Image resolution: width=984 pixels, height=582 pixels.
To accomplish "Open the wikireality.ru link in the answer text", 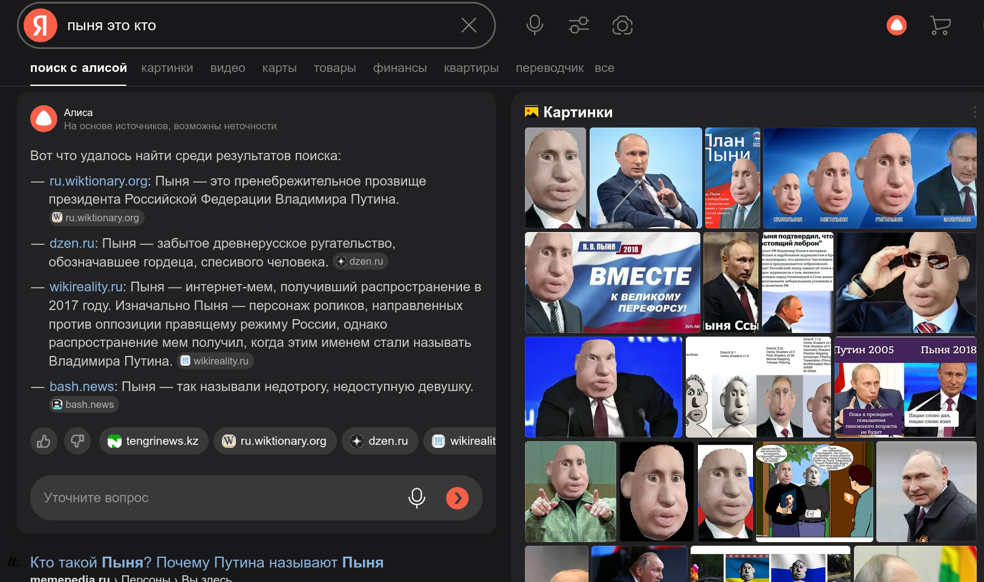I will pos(86,286).
